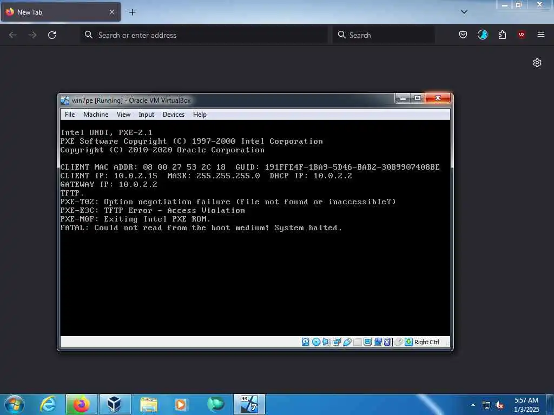Focus the Firefox address bar

point(204,35)
